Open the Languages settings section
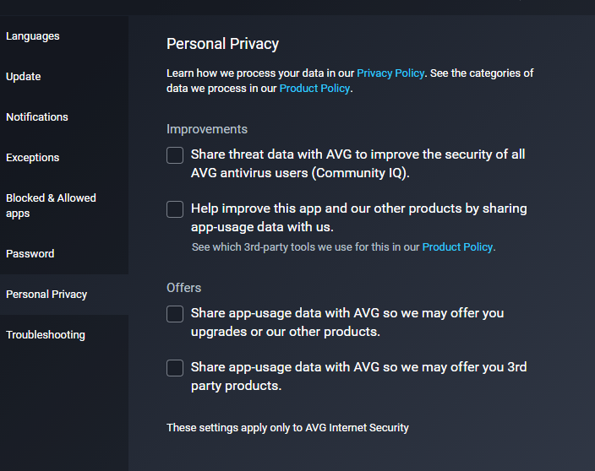Screen dimensions: 595x471 [x=33, y=36]
